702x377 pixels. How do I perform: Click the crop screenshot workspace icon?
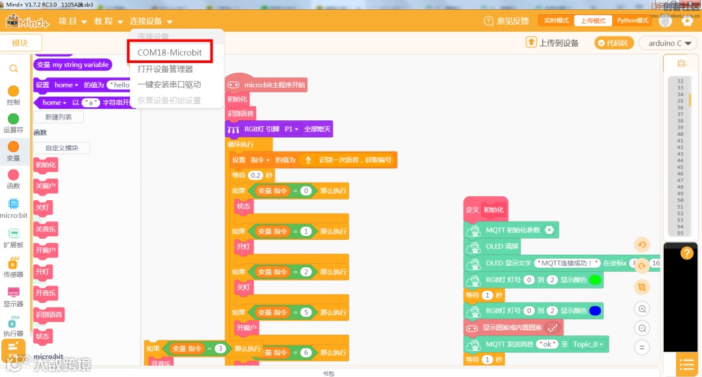[642, 287]
